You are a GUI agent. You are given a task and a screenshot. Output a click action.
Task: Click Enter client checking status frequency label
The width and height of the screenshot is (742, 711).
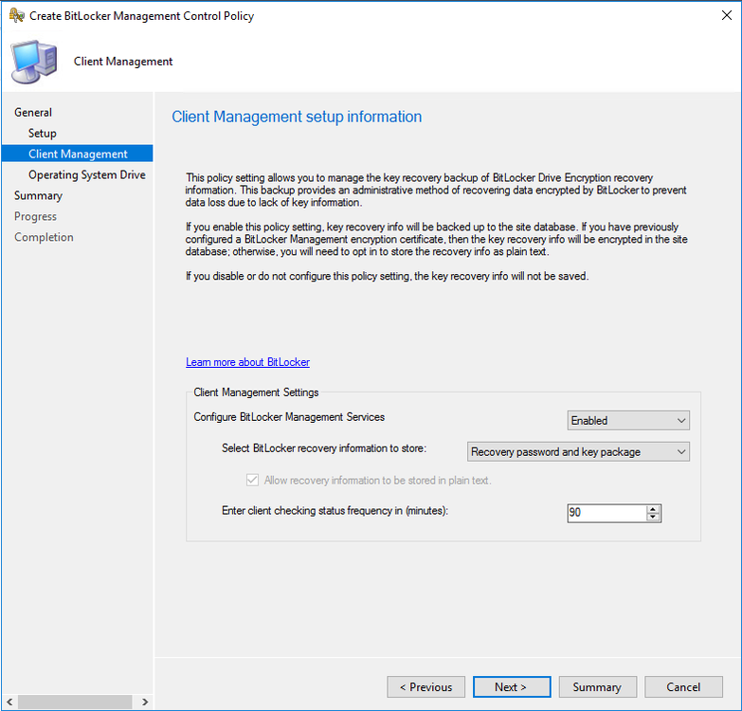[x=335, y=511]
